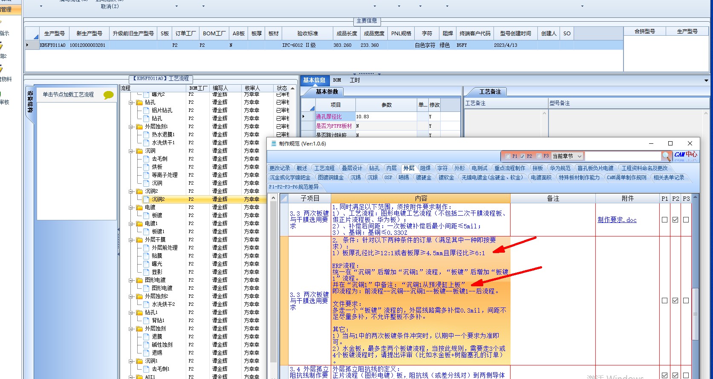Click the folder icon of 沉铜2 parent node

click(x=139, y=191)
